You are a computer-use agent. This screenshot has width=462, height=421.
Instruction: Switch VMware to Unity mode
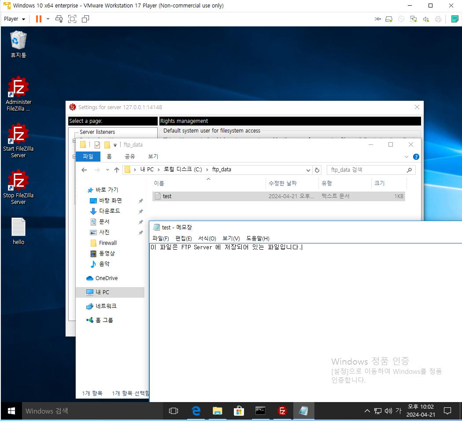pos(85,19)
